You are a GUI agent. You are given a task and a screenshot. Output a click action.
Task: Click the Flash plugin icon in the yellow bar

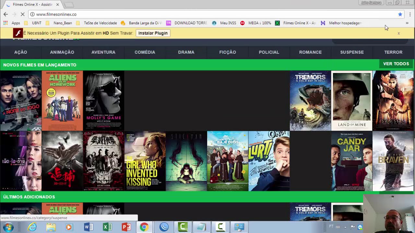coord(18,33)
